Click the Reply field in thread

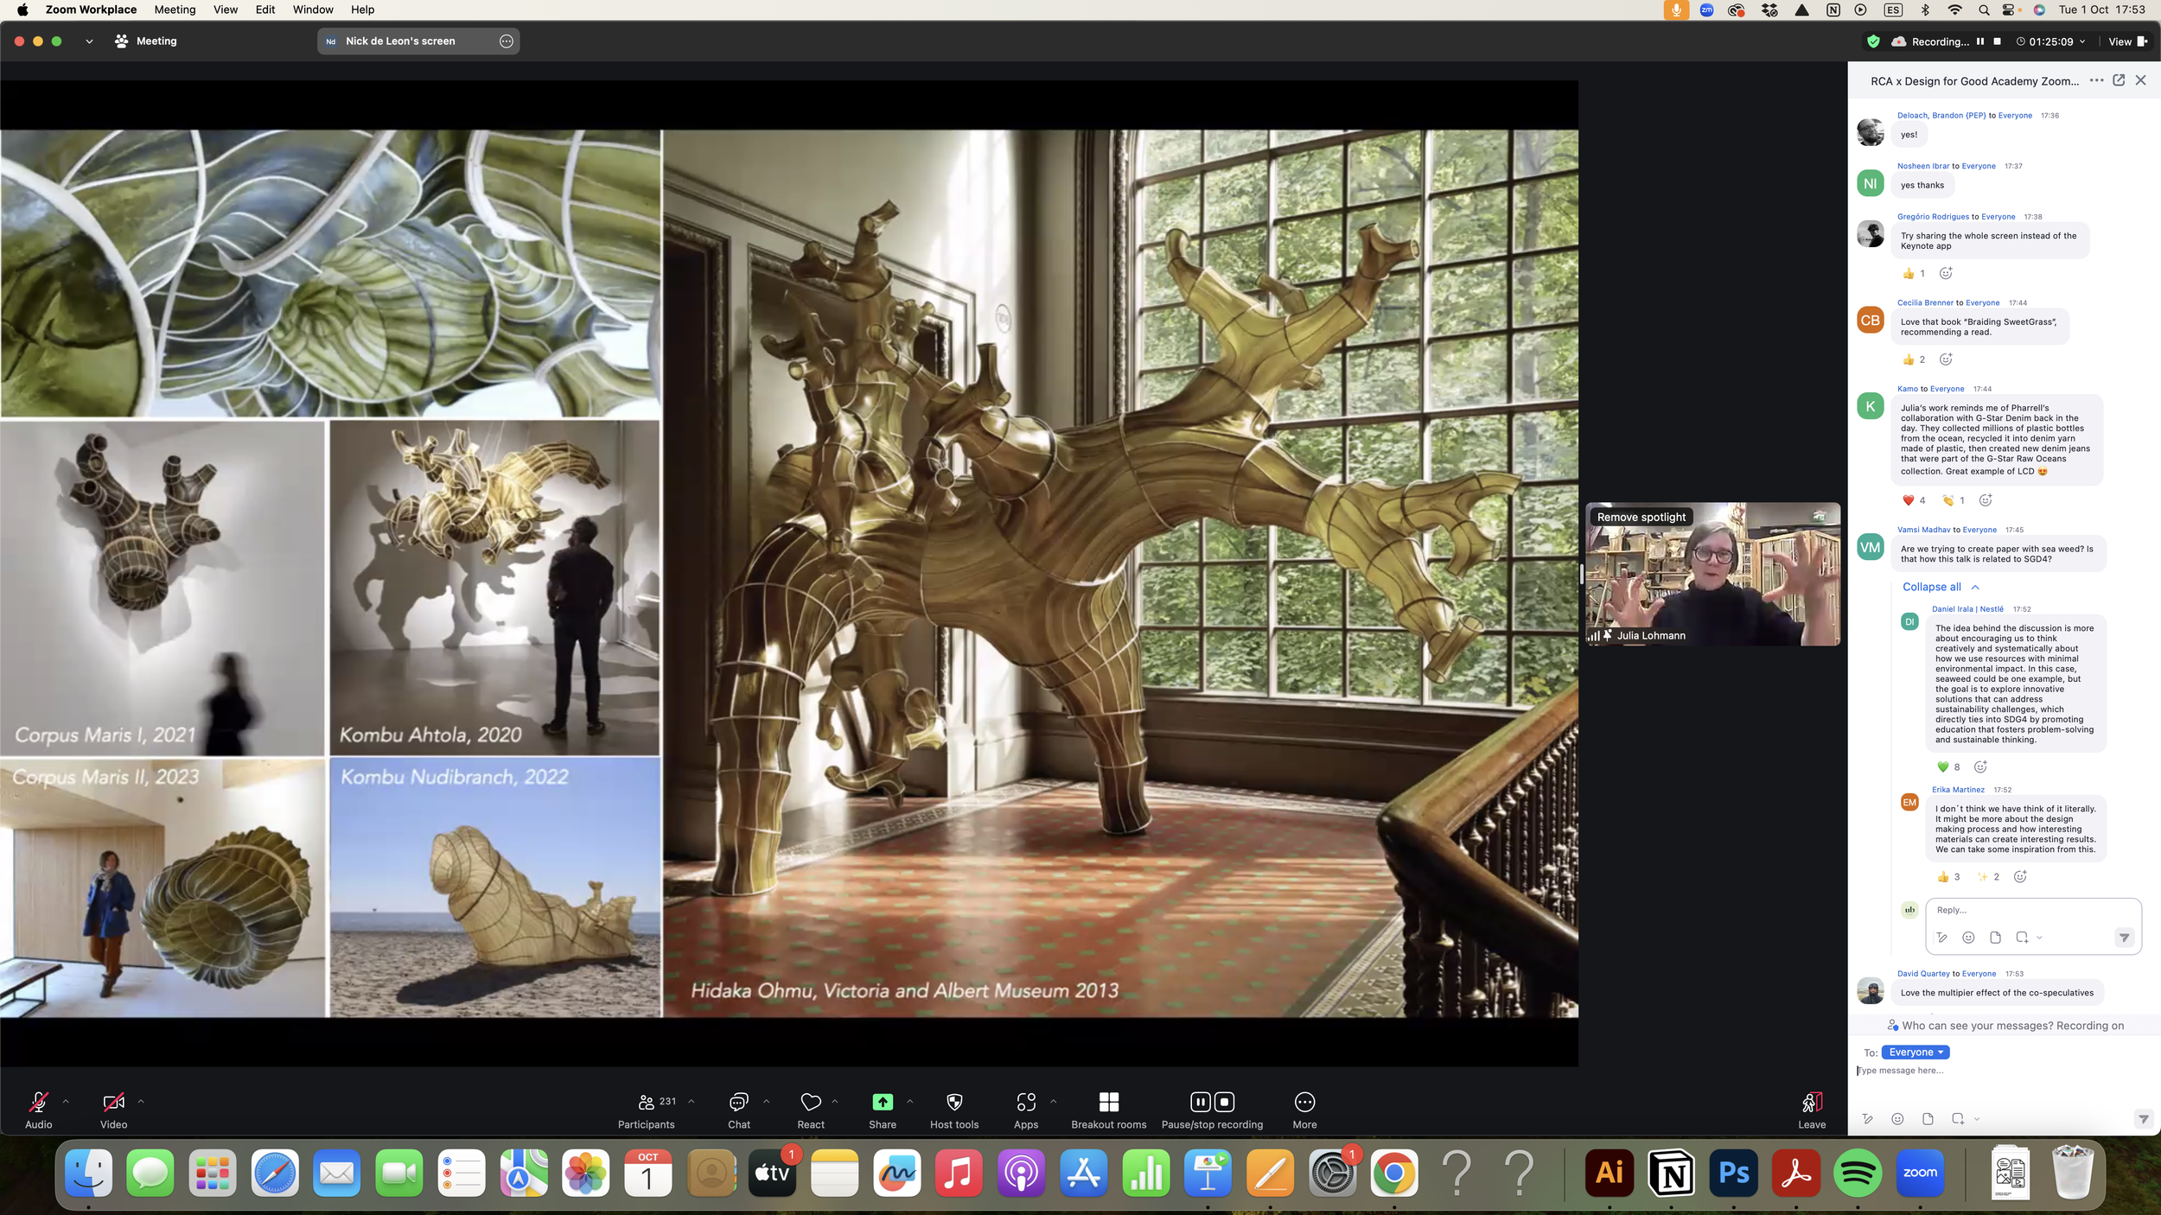click(x=2033, y=910)
